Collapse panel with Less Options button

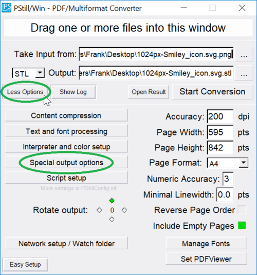[25, 92]
